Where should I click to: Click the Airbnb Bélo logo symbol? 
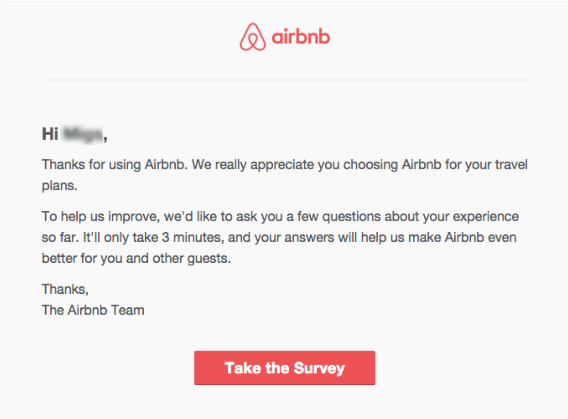253,37
